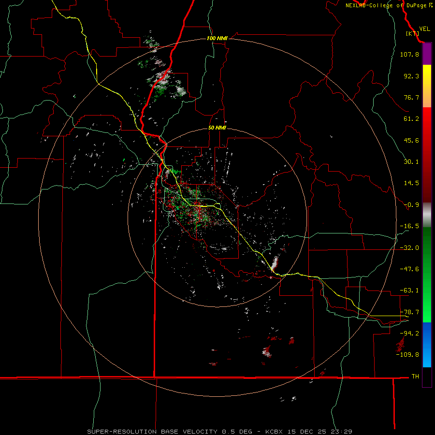The image size is (435, 435).
Task: Select the -32.0 scale value
Action: (x=409, y=248)
